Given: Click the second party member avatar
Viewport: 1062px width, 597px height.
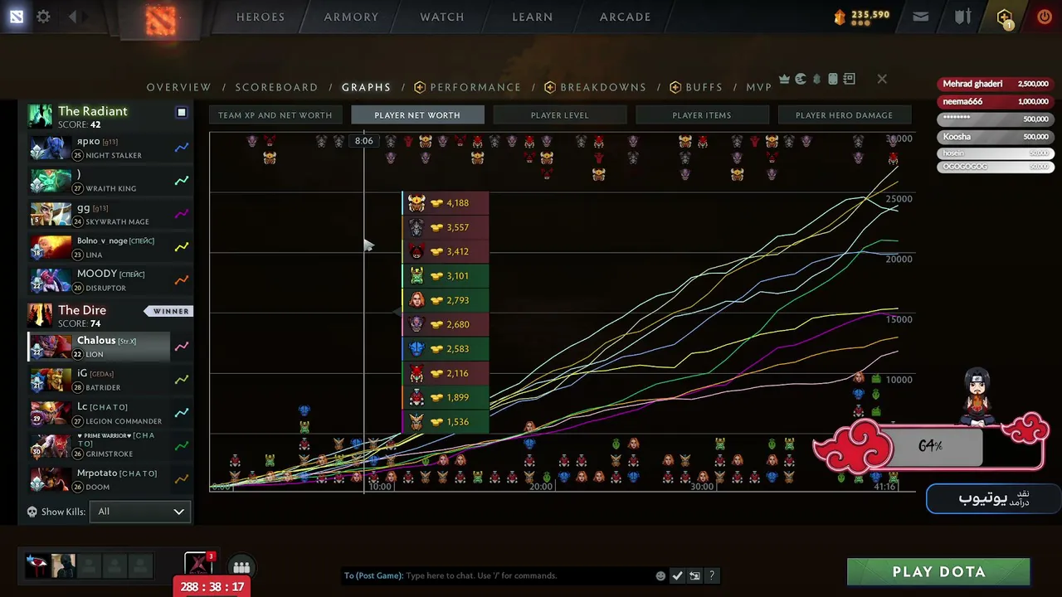Looking at the screenshot, I should tap(63, 566).
